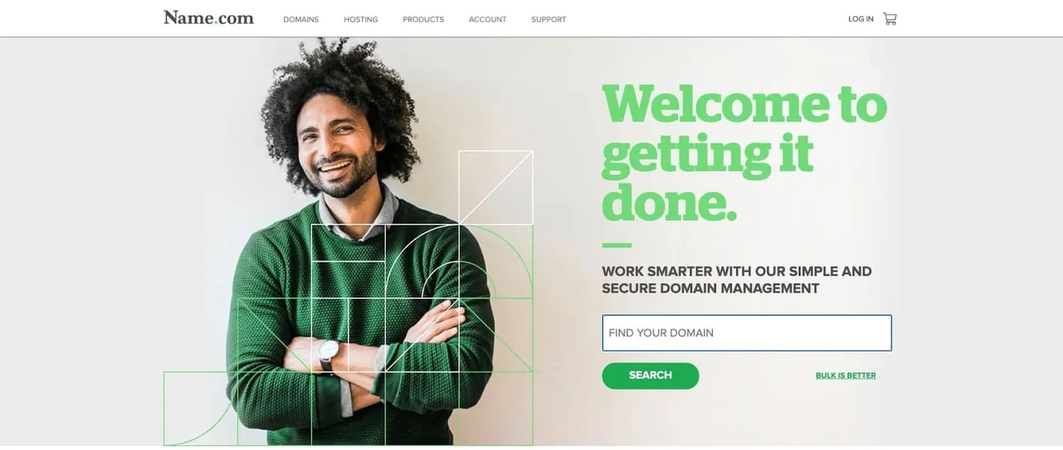Click the green dot in Name.com logo
1063x450 pixels.
215,23
